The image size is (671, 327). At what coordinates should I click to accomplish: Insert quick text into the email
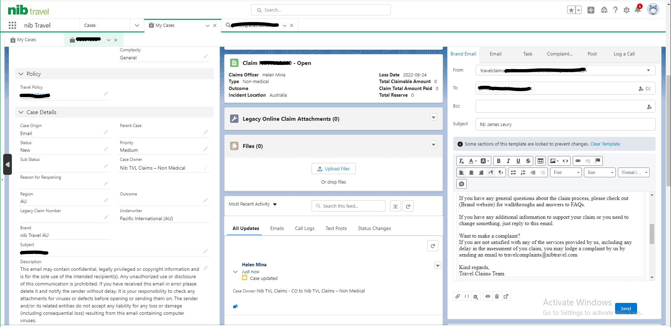462,184
